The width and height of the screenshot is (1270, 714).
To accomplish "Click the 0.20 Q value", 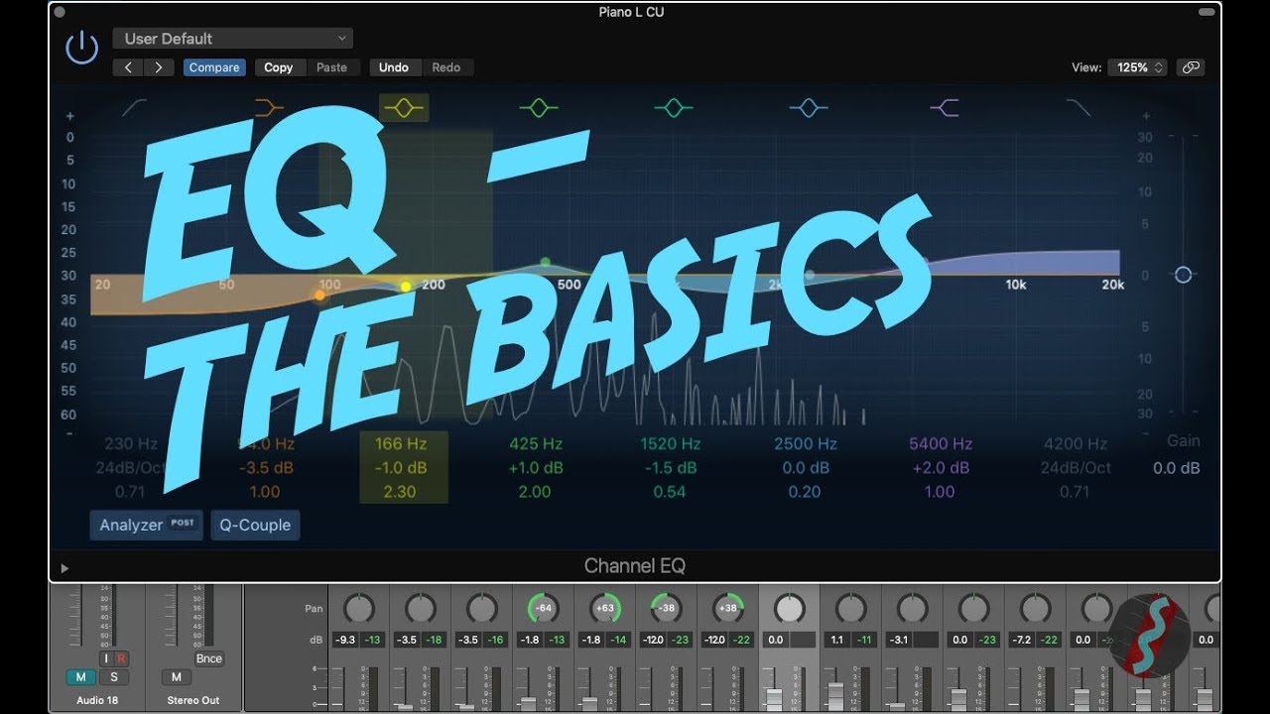I will point(806,491).
